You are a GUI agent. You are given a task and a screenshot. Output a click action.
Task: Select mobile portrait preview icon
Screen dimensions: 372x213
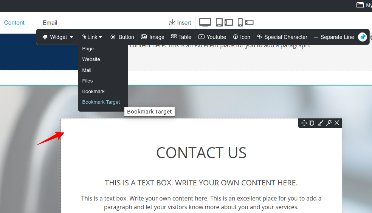tap(240, 22)
